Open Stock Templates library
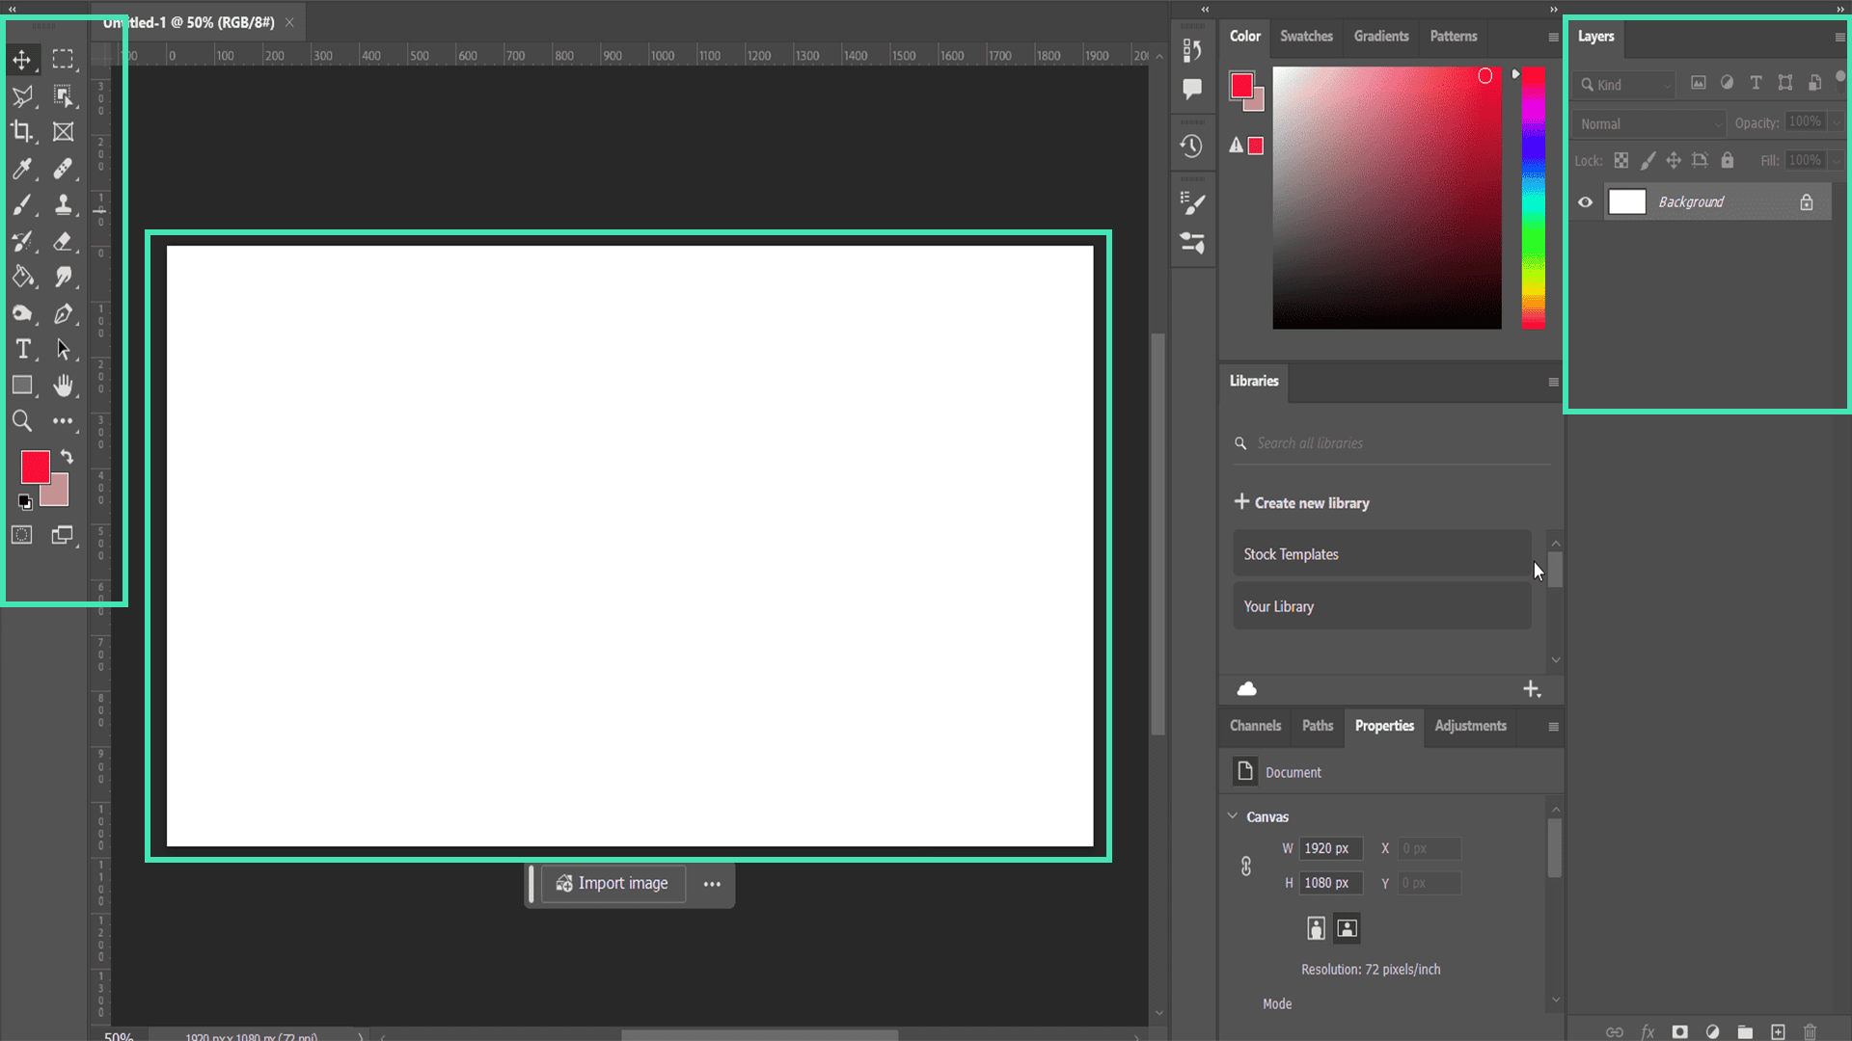The width and height of the screenshot is (1852, 1041). 1382,554
